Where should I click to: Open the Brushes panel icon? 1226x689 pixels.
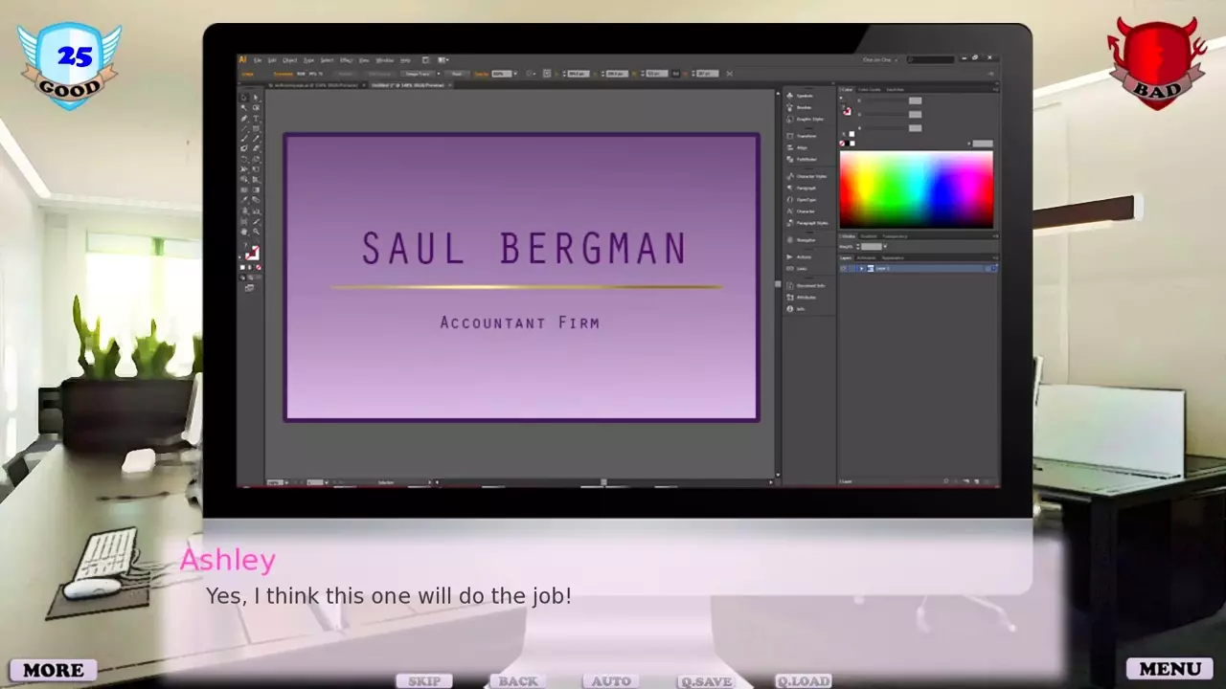pyautogui.click(x=790, y=107)
